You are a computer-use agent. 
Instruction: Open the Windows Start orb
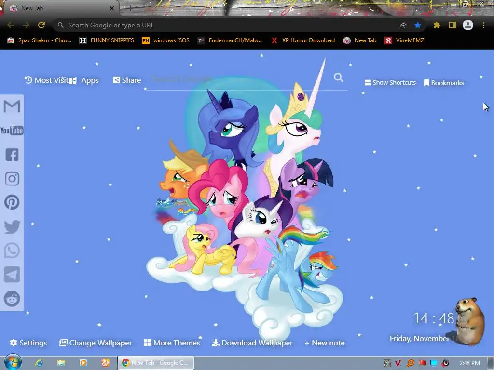tap(13, 362)
